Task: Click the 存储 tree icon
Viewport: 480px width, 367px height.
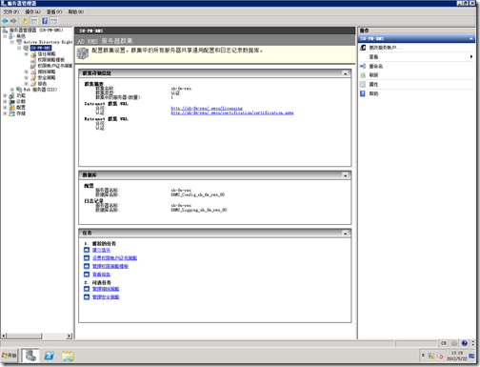Action: (x=11, y=113)
